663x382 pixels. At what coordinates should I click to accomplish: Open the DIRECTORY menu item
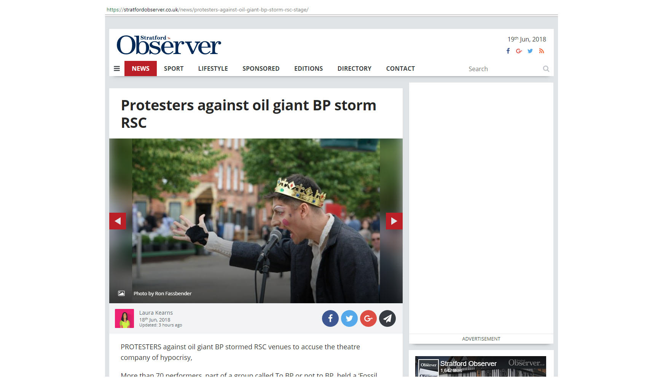354,68
